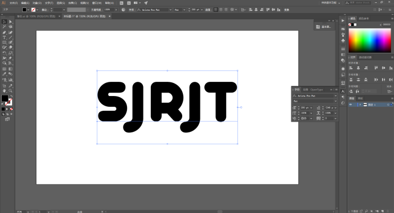
Task: Open the Appearance panel sun icon
Action: click(x=343, y=69)
